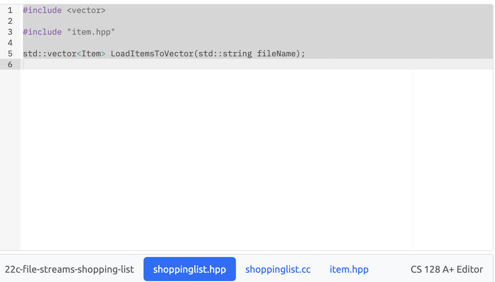Click the 22c-file-streams-shopping-list project name
Image resolution: width=495 pixels, height=282 pixels.
click(x=70, y=269)
